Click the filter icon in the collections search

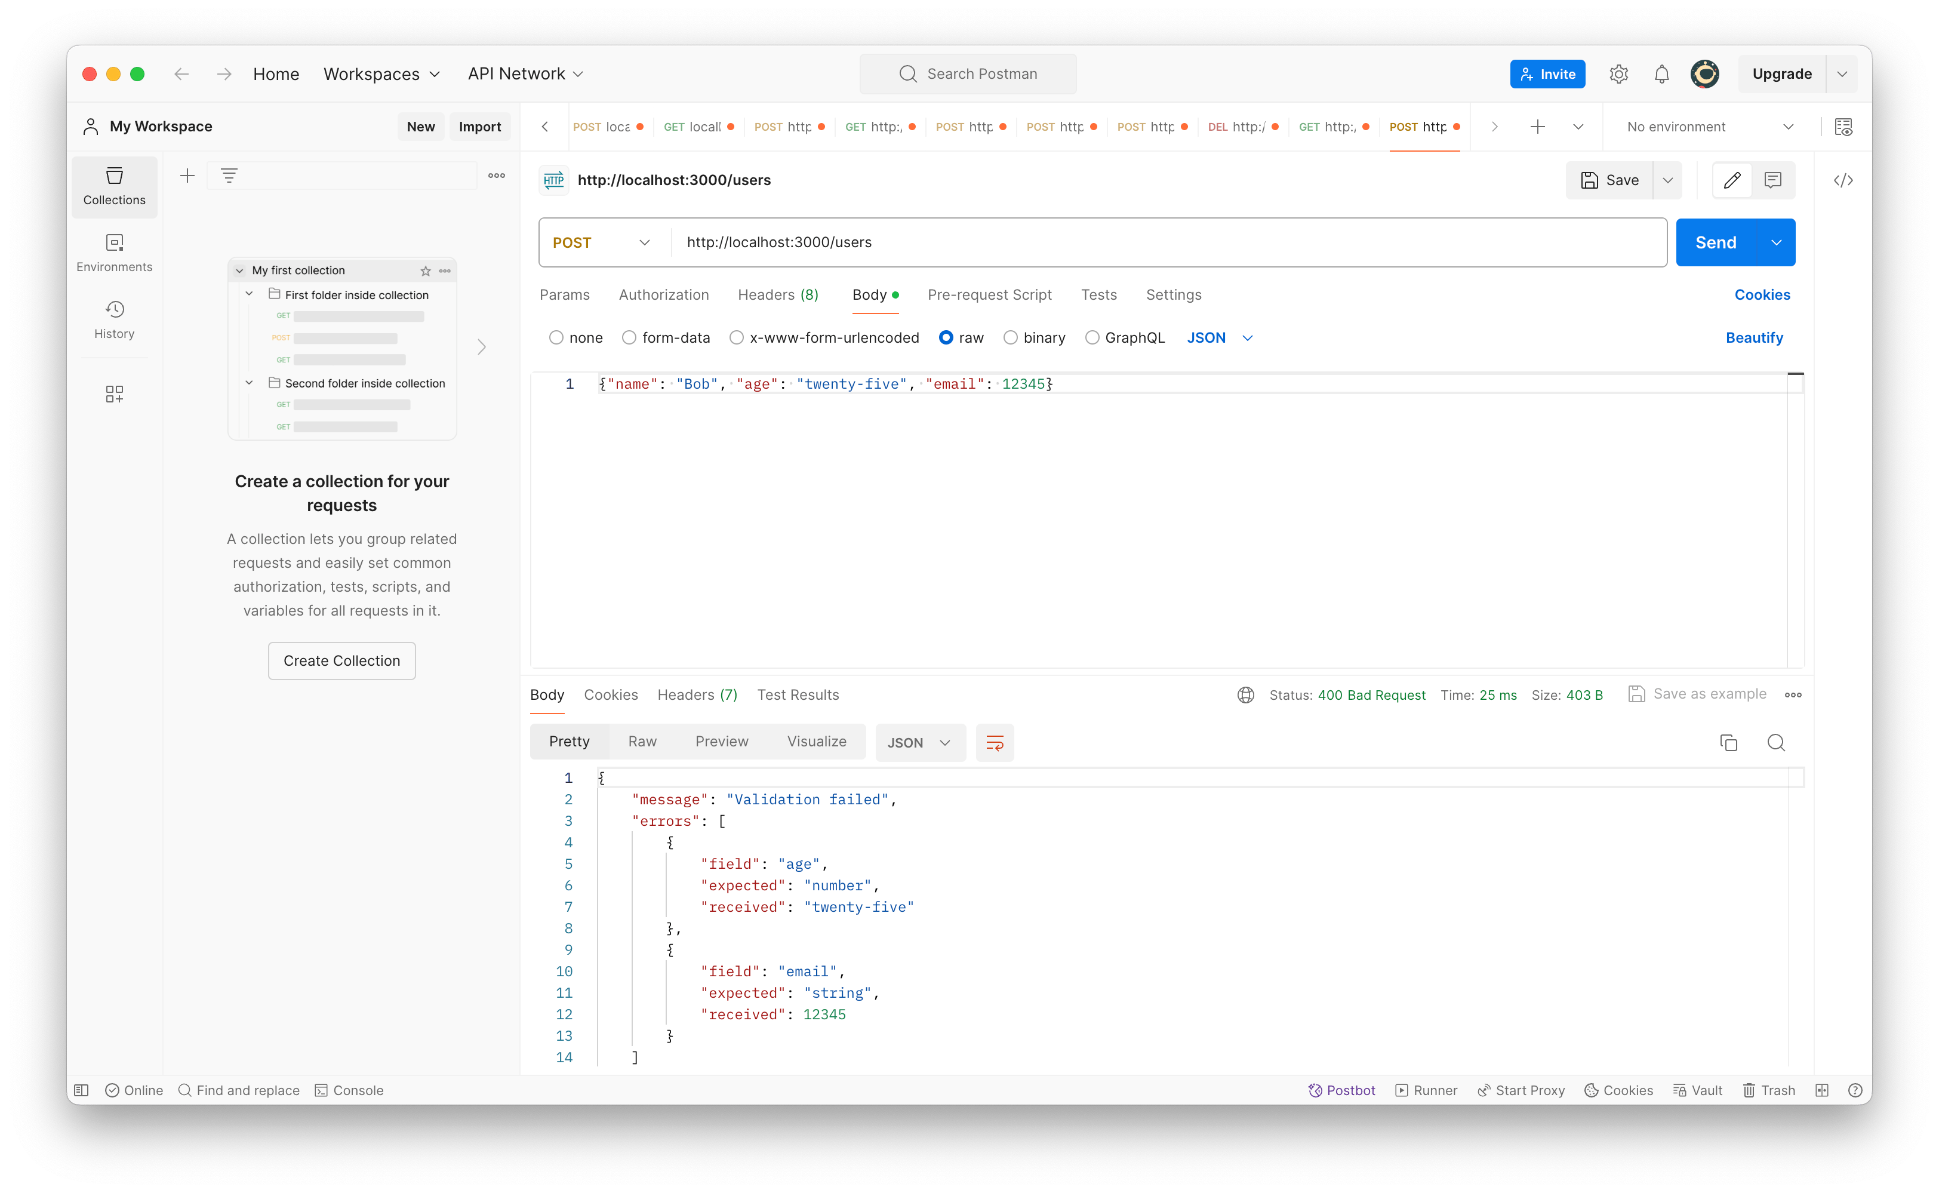[x=229, y=175]
